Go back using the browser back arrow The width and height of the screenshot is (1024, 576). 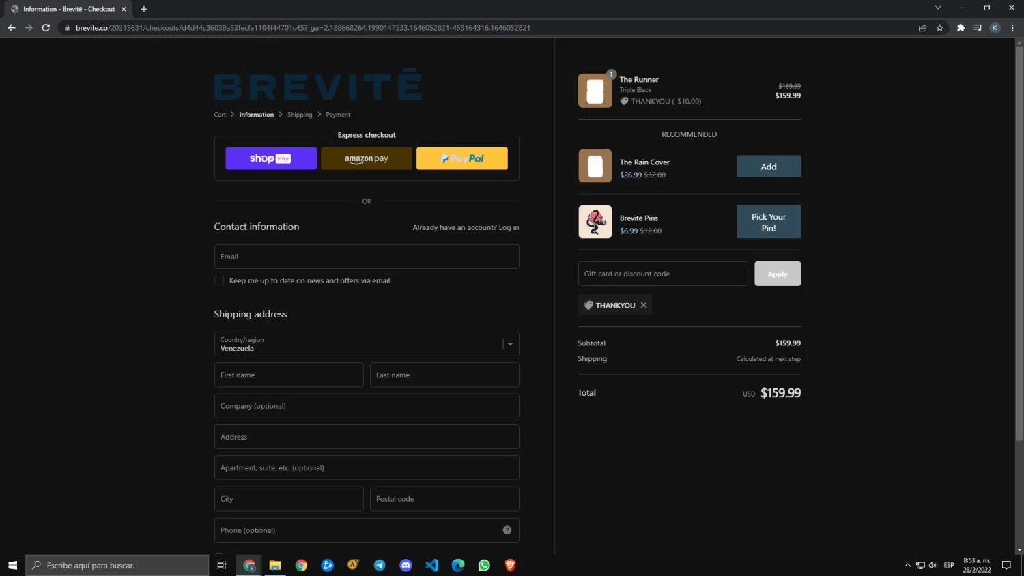(11, 28)
